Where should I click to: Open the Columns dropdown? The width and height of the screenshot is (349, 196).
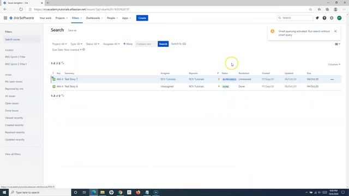point(334,64)
